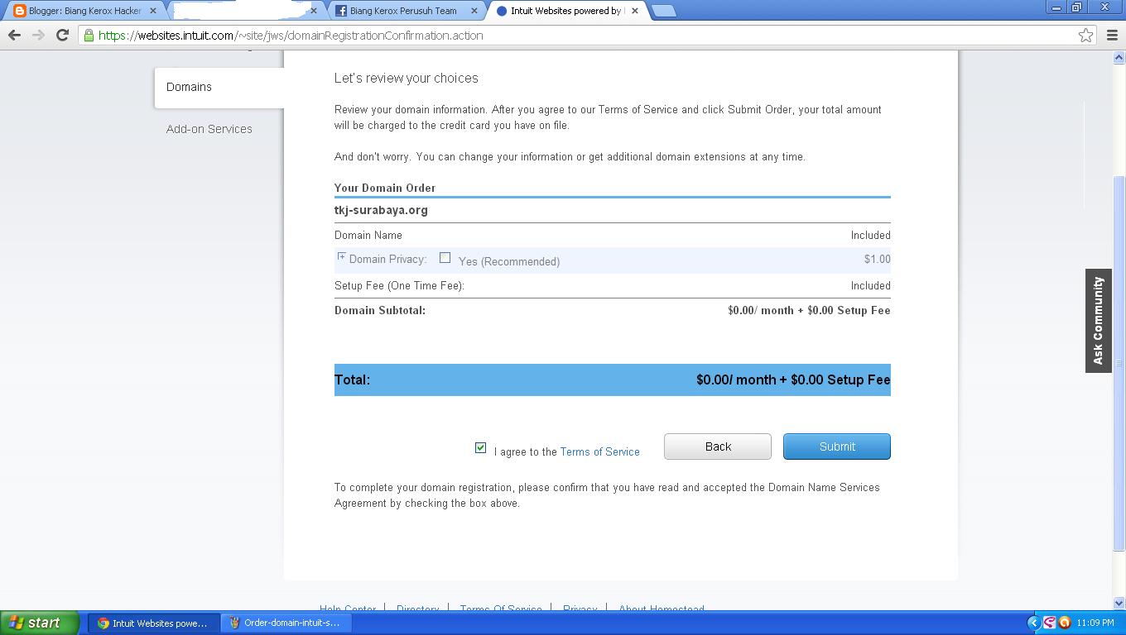Click the Submit button
This screenshot has height=635, width=1126.
837,446
